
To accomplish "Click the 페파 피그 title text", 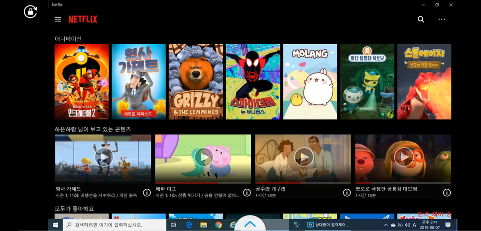I will [x=166, y=189].
